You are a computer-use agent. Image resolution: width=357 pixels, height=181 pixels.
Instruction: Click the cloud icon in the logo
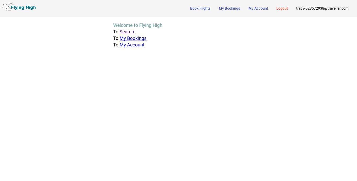click(7, 7)
